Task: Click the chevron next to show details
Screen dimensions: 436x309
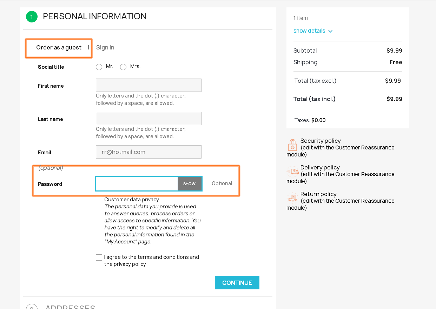Action: [330, 31]
